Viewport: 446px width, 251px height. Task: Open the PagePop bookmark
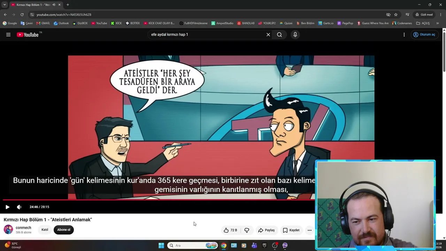tap(345, 23)
